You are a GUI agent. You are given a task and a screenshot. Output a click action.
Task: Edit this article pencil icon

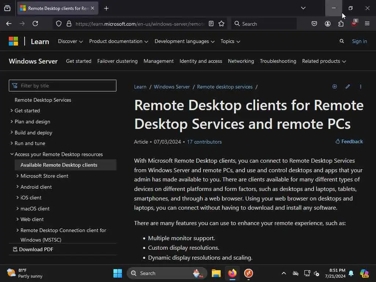[x=348, y=87]
